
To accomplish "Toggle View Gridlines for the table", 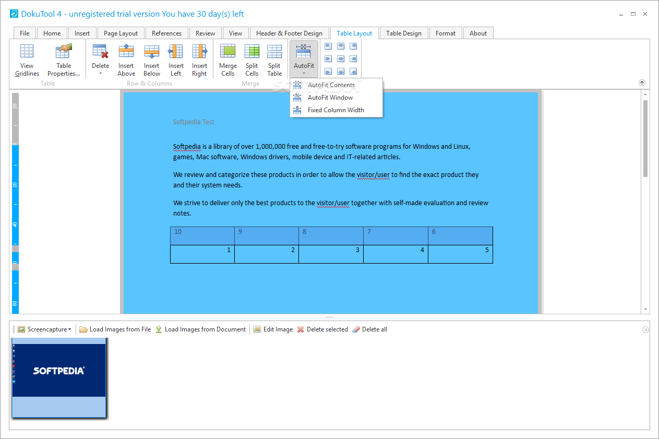I will [27, 60].
